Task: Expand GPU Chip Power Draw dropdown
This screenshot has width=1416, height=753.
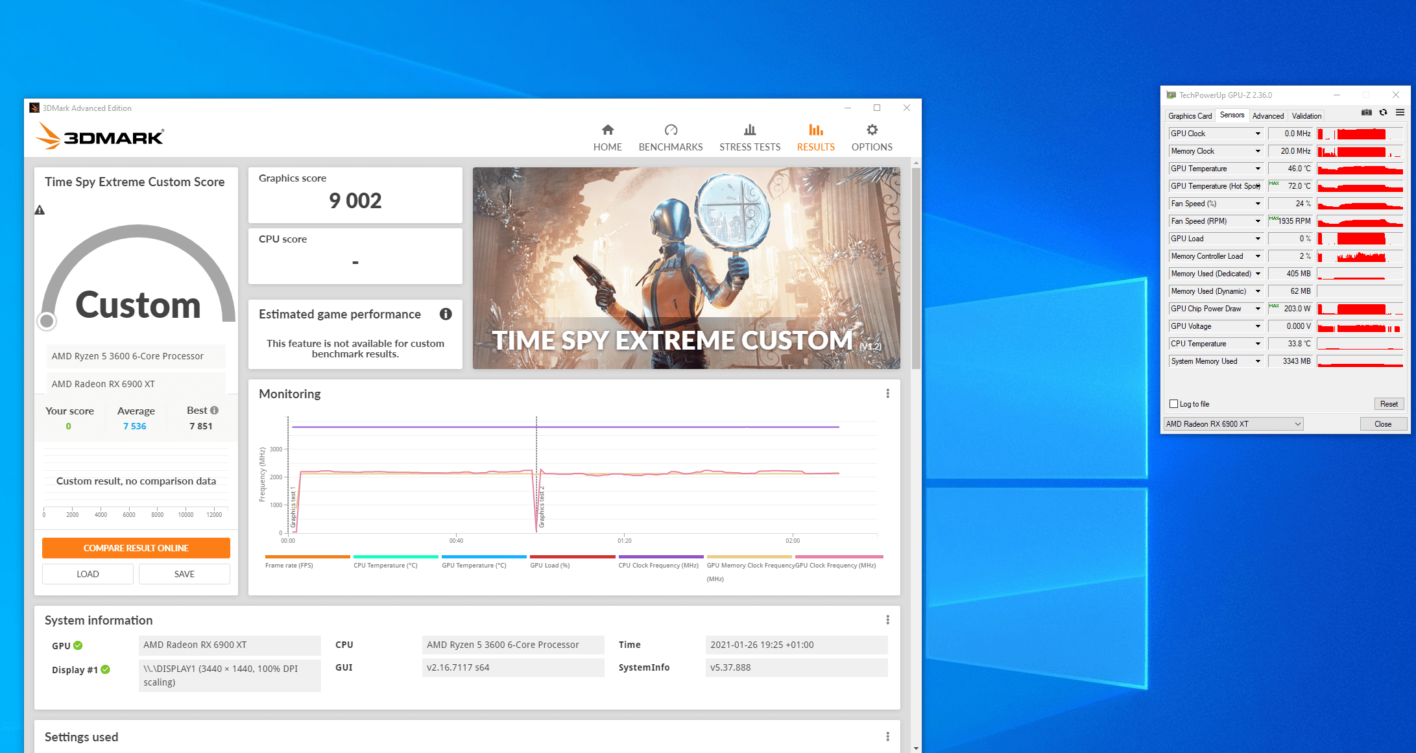Action: [1258, 309]
